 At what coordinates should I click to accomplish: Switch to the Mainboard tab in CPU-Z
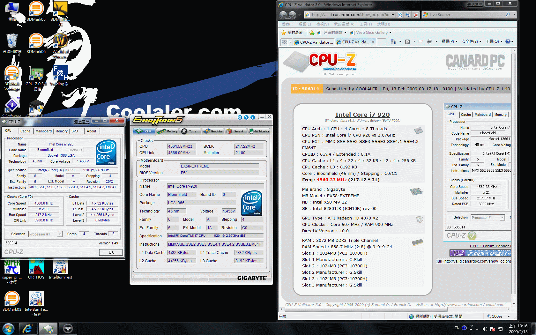(x=44, y=131)
